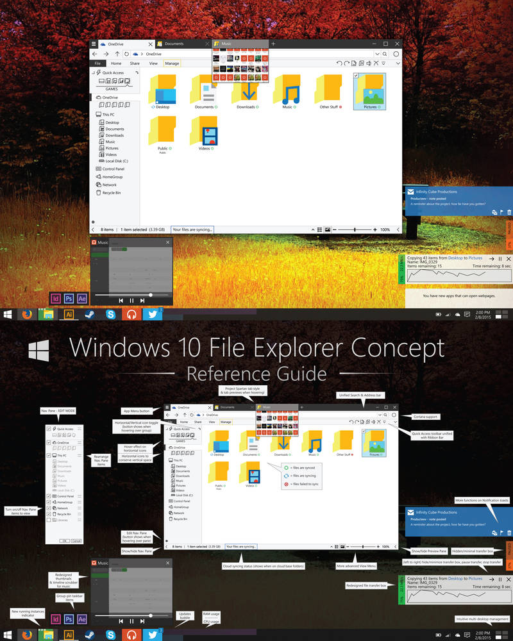
Task: Open Photoshop from the taskbar group-pin
Action: 69,299
